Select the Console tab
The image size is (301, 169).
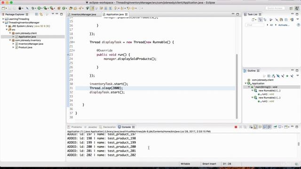126,127
